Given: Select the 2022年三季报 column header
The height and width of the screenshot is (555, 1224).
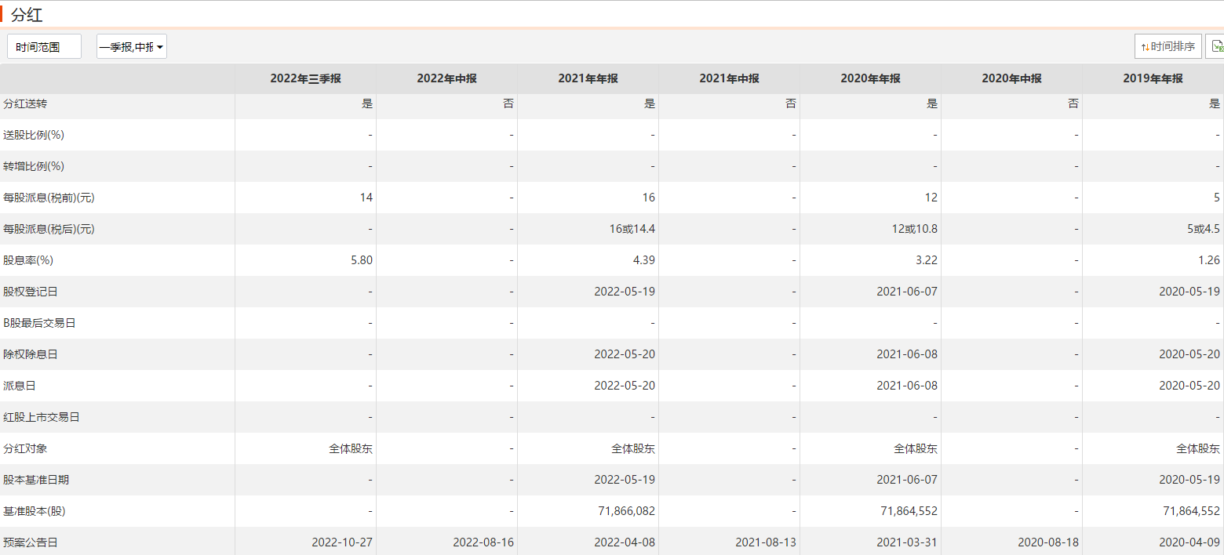Looking at the screenshot, I should pos(305,78).
